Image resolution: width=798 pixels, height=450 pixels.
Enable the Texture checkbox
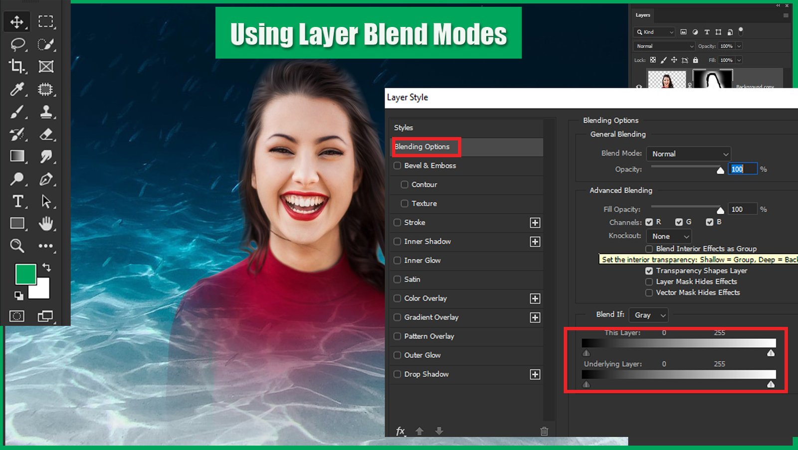click(404, 203)
